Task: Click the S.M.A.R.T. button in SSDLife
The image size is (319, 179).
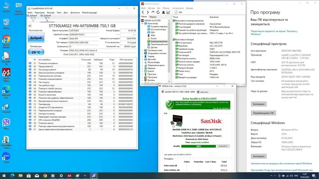Action: point(223,146)
